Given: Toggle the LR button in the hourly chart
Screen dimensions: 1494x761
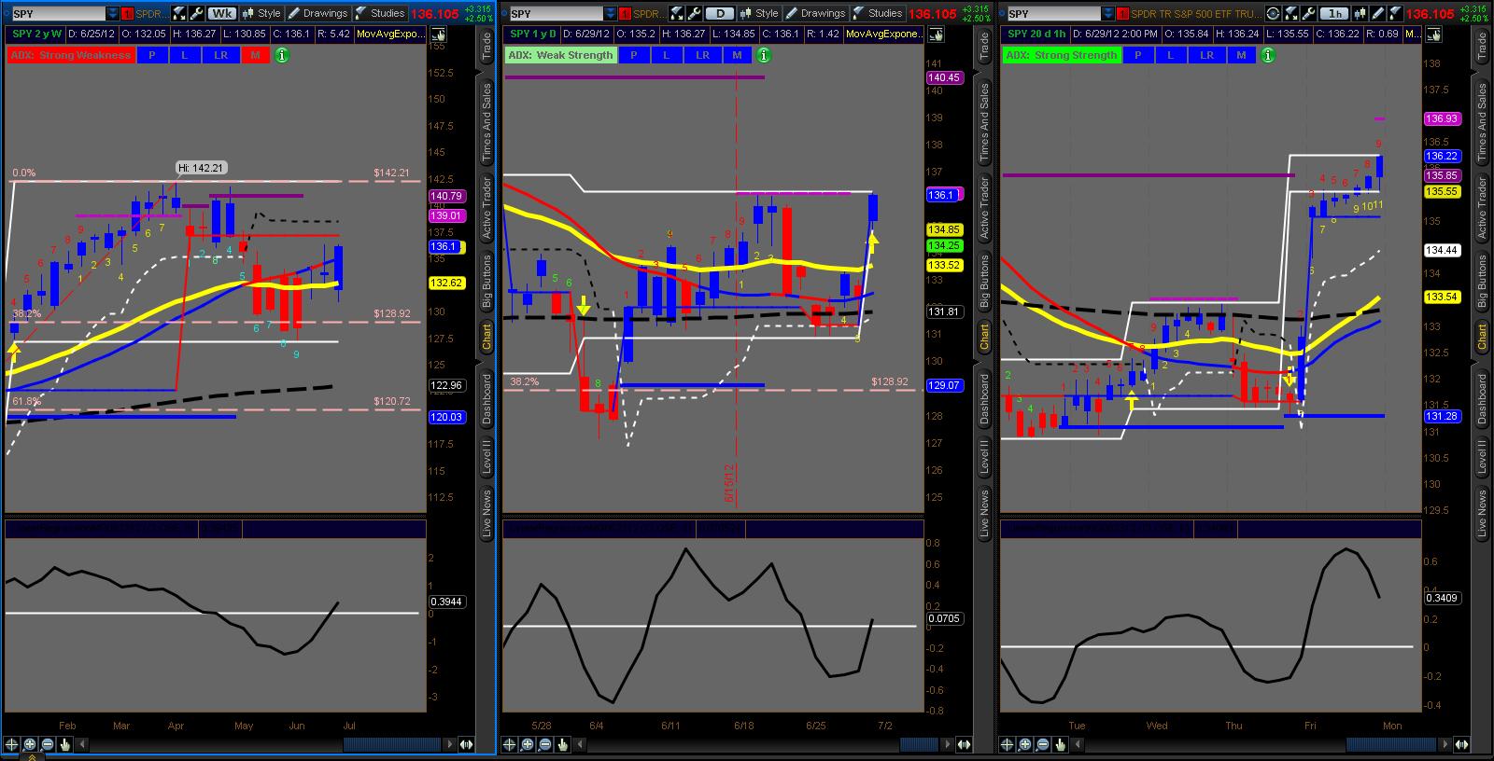Looking at the screenshot, I should pos(1206,55).
